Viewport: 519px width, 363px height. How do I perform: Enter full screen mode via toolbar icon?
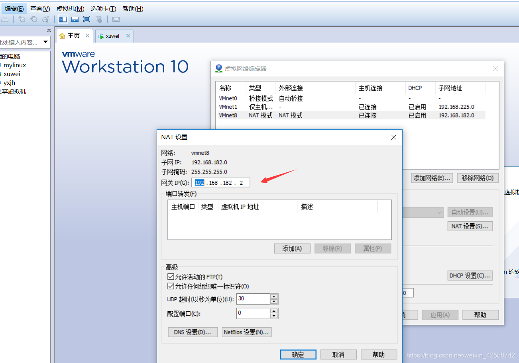tap(86, 19)
